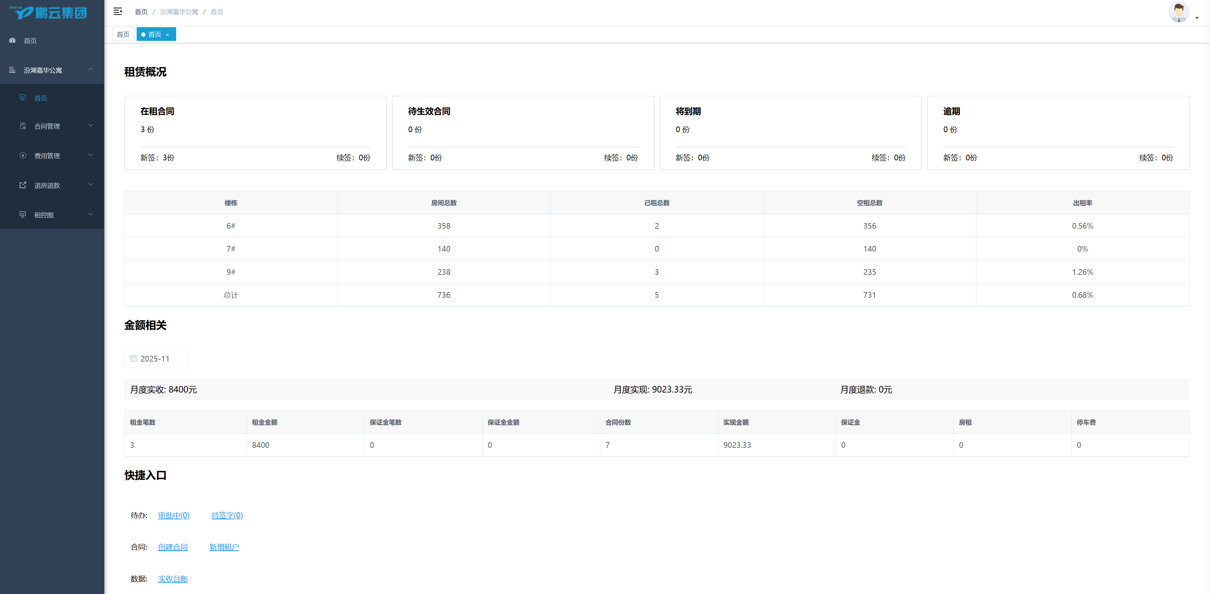Collapse the 汾湖嘉华公寓 sidebar menu
Screen dimensions: 1210x594
[91, 69]
